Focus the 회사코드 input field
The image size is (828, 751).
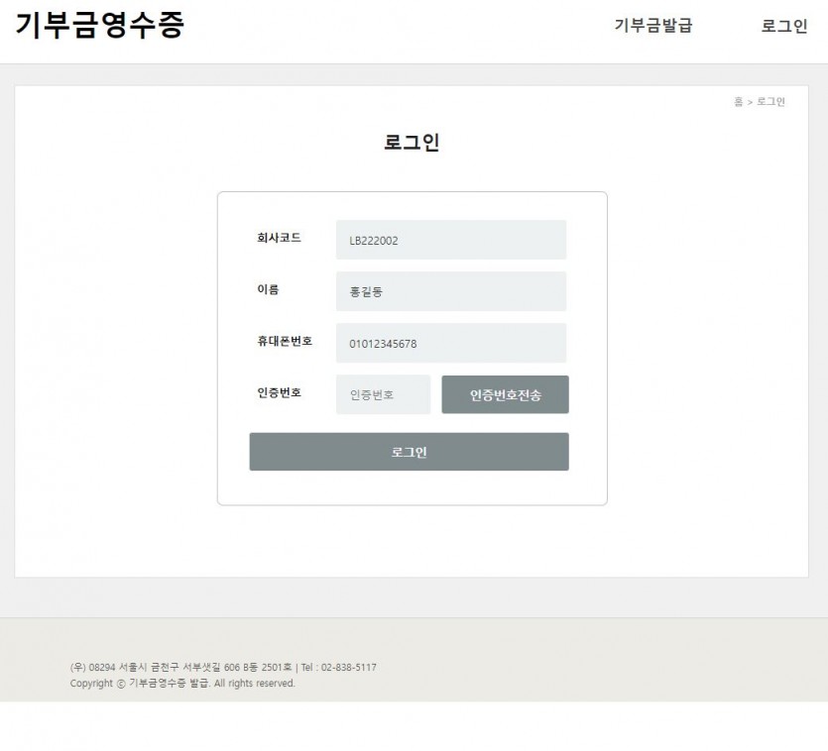click(451, 240)
